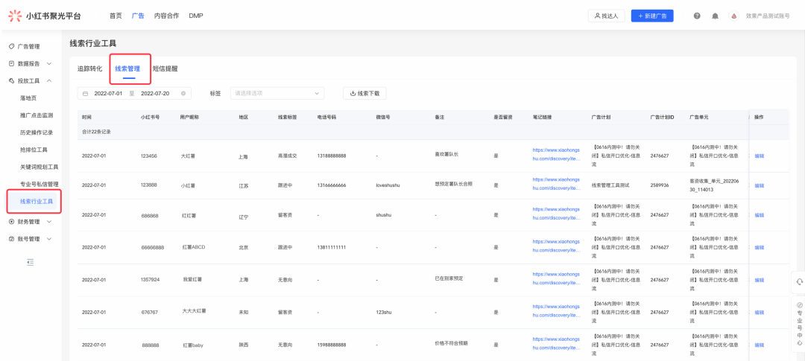Viewport: 805px width, 361px height.
Task: Click the WeChat ID 123shu
Action: point(384,312)
